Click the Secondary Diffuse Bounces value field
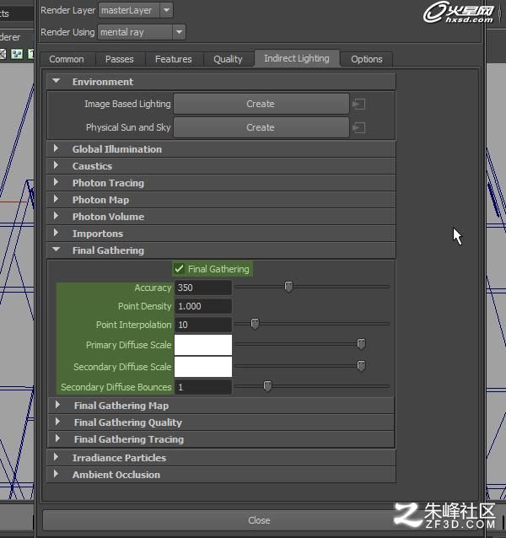The image size is (506, 538). tap(203, 387)
